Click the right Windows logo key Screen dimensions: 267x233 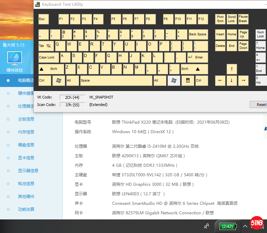pyautogui.click(x=174, y=80)
